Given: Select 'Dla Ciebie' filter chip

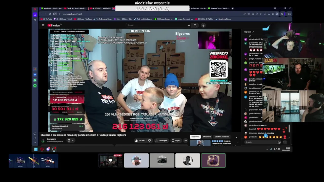Looking at the screenshot, I should (207, 137).
